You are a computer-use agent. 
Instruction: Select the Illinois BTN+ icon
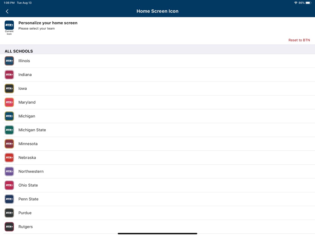click(x=9, y=61)
